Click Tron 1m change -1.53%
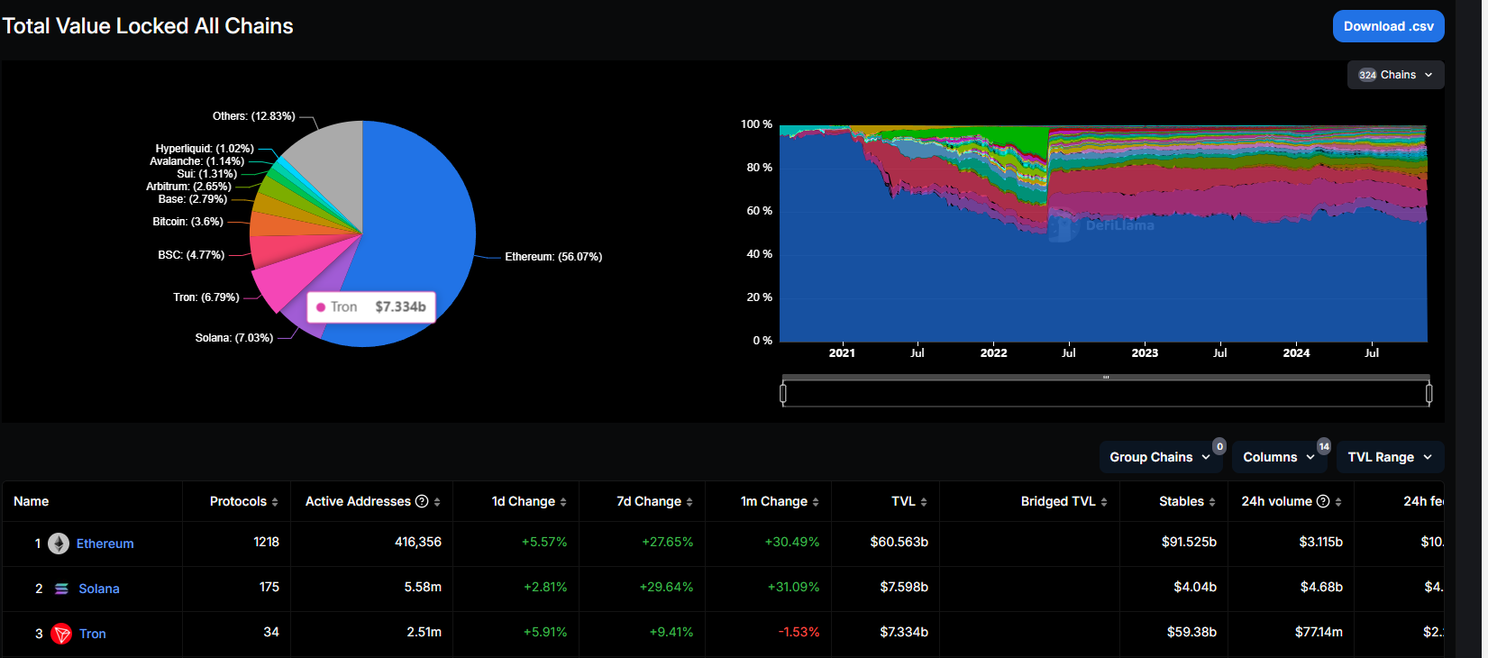1488x658 pixels. [799, 632]
